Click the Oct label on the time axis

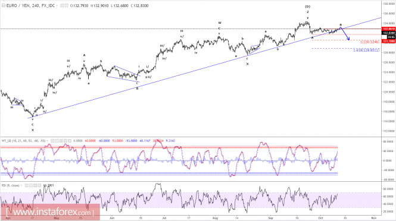[320, 218]
